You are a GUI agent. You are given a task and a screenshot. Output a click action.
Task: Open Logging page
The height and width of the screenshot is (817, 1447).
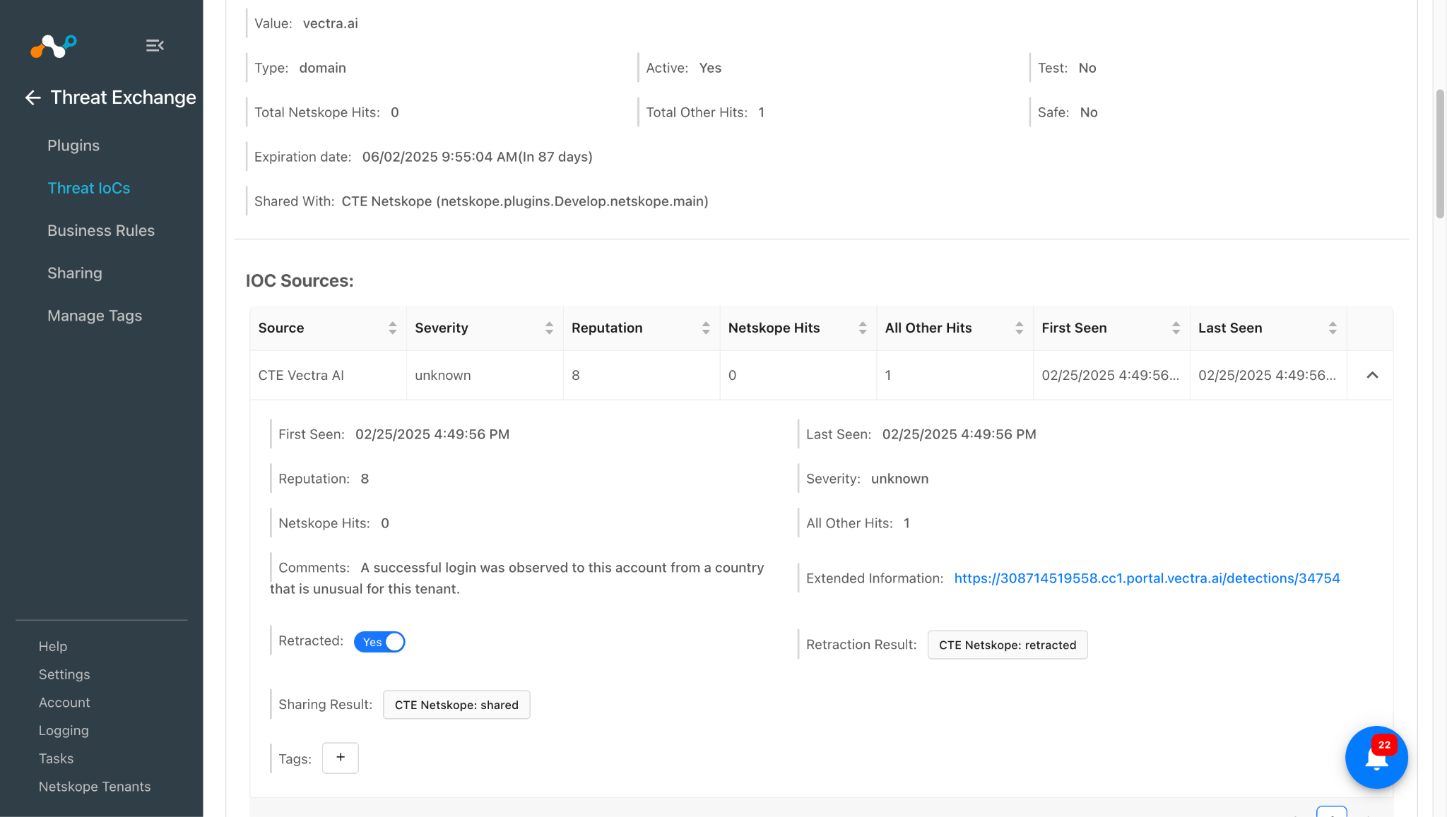point(64,730)
